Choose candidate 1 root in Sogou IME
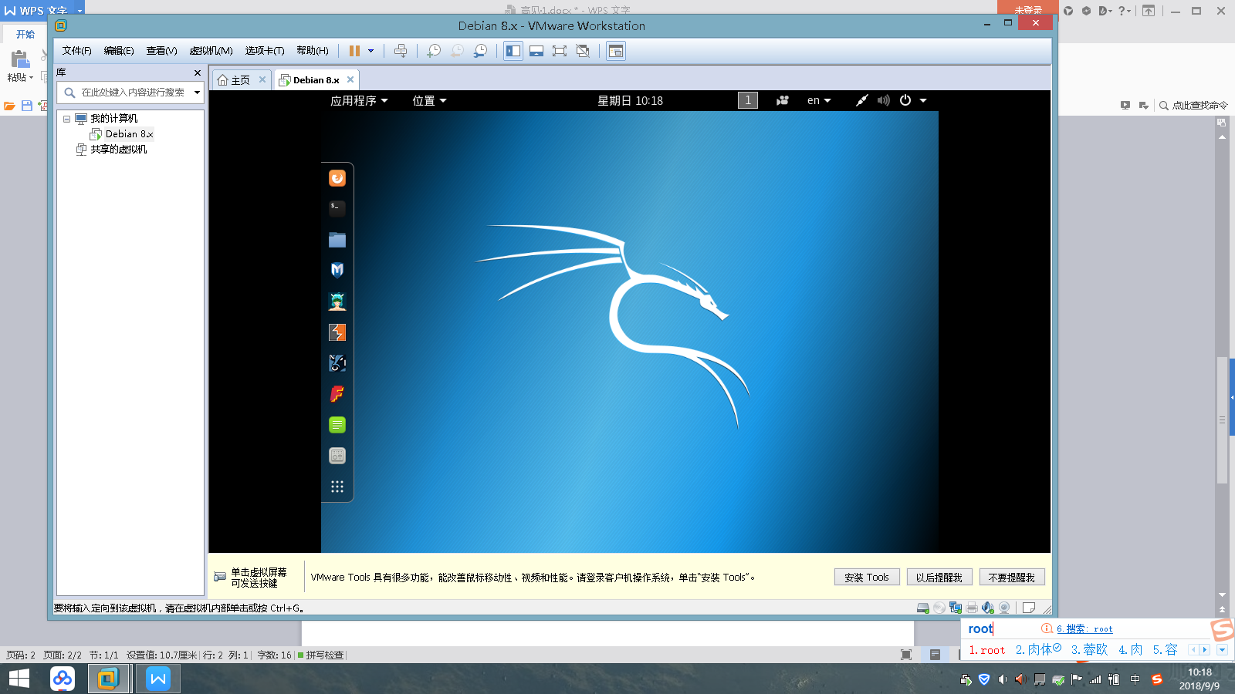This screenshot has height=694, width=1235. tap(987, 650)
